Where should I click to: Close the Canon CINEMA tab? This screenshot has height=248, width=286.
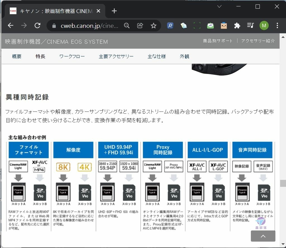click(x=98, y=11)
